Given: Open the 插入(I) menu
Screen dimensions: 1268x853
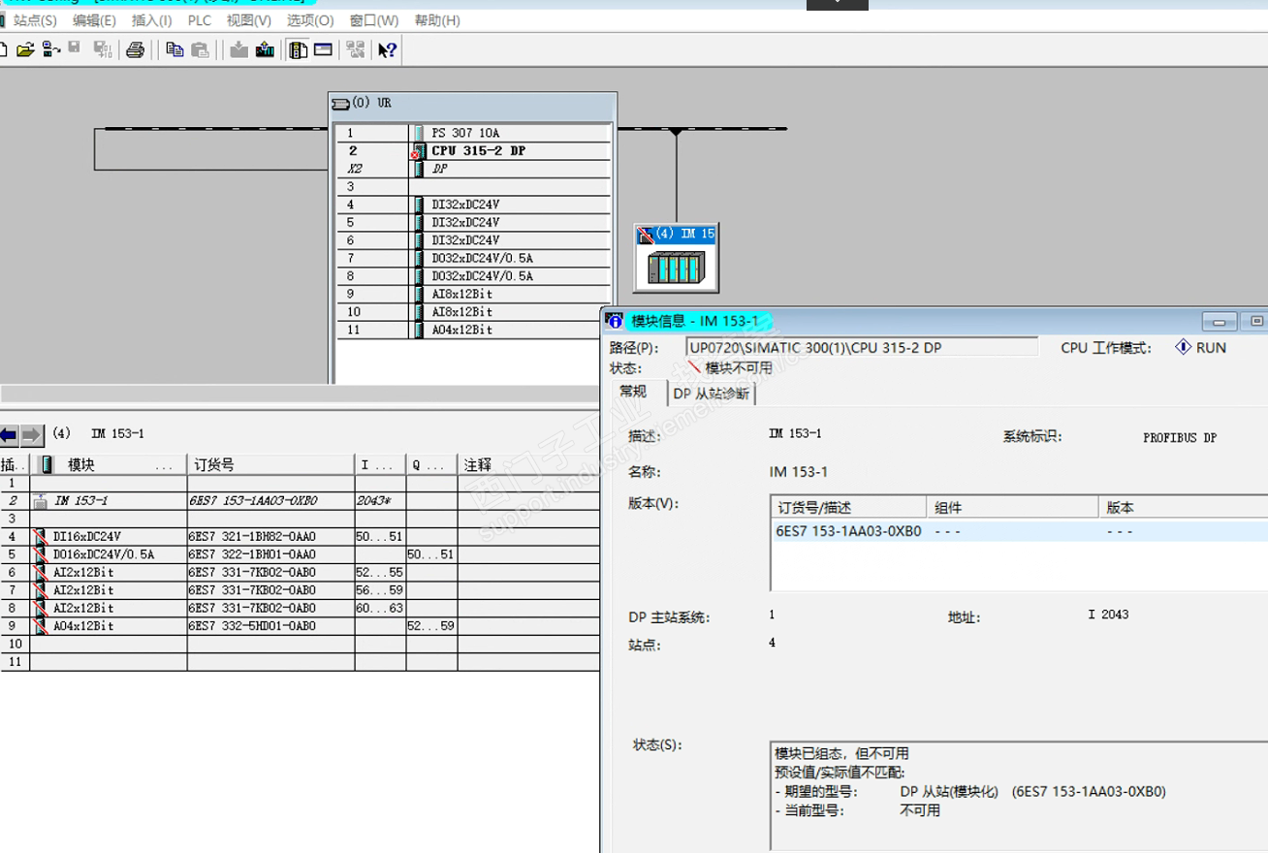Looking at the screenshot, I should [x=152, y=20].
